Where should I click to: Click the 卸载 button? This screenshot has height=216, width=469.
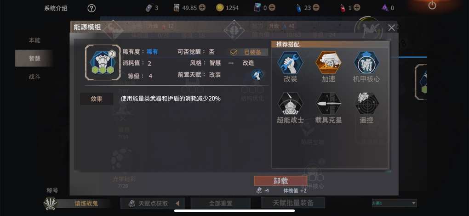[280, 181]
